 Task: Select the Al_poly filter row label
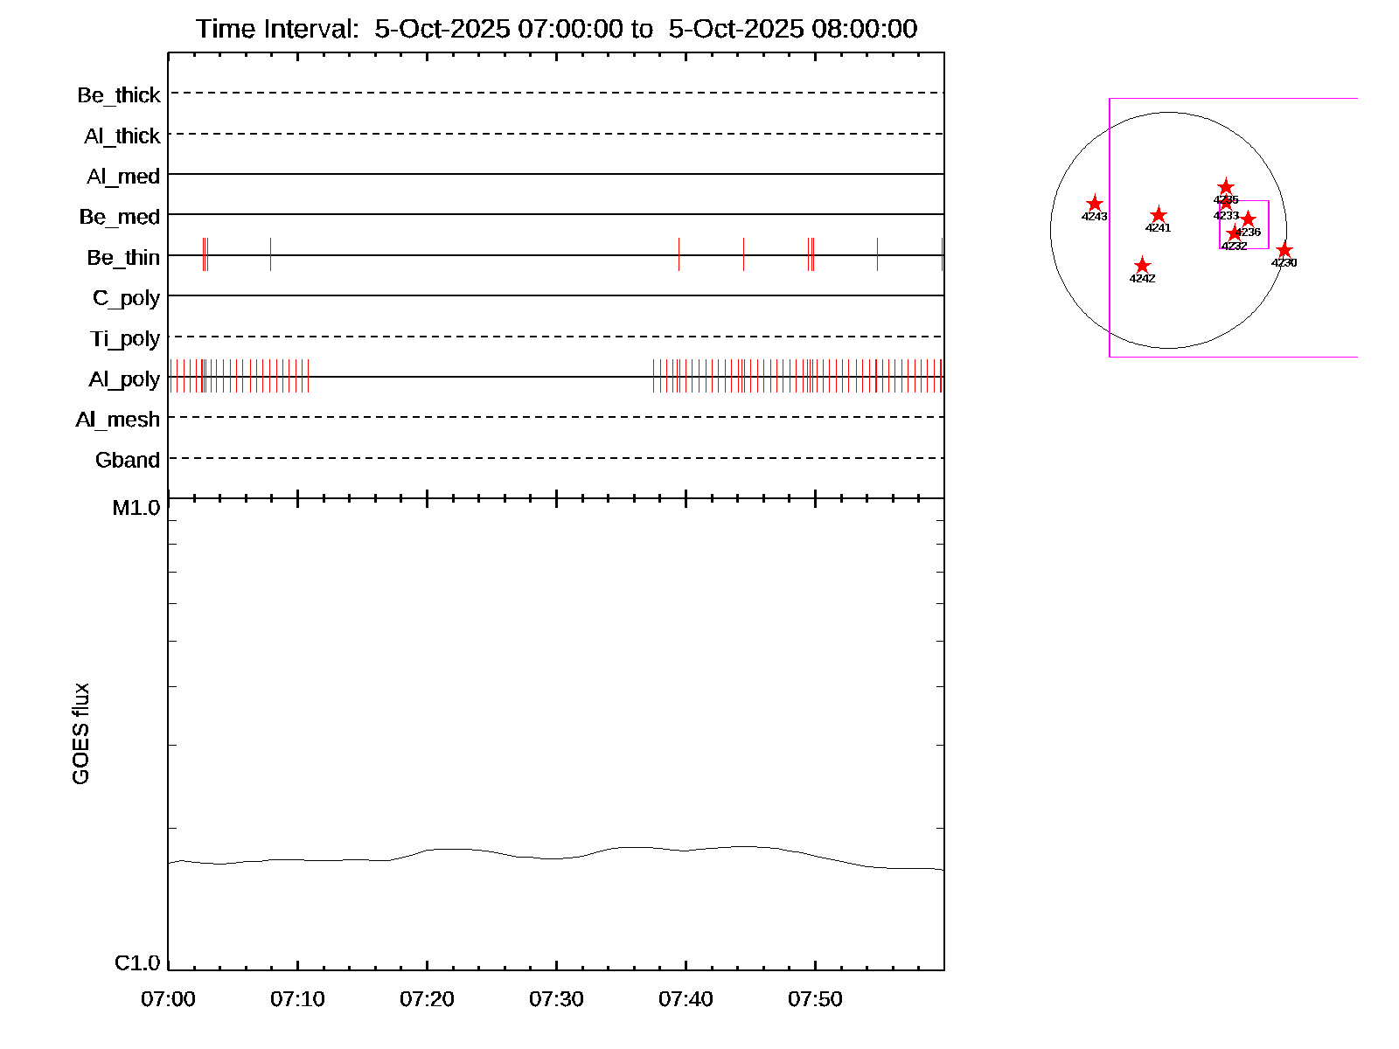click(124, 379)
